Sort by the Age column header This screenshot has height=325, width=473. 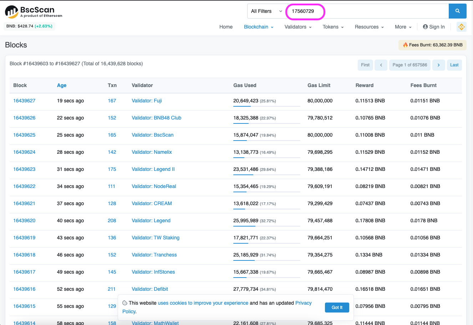point(62,85)
